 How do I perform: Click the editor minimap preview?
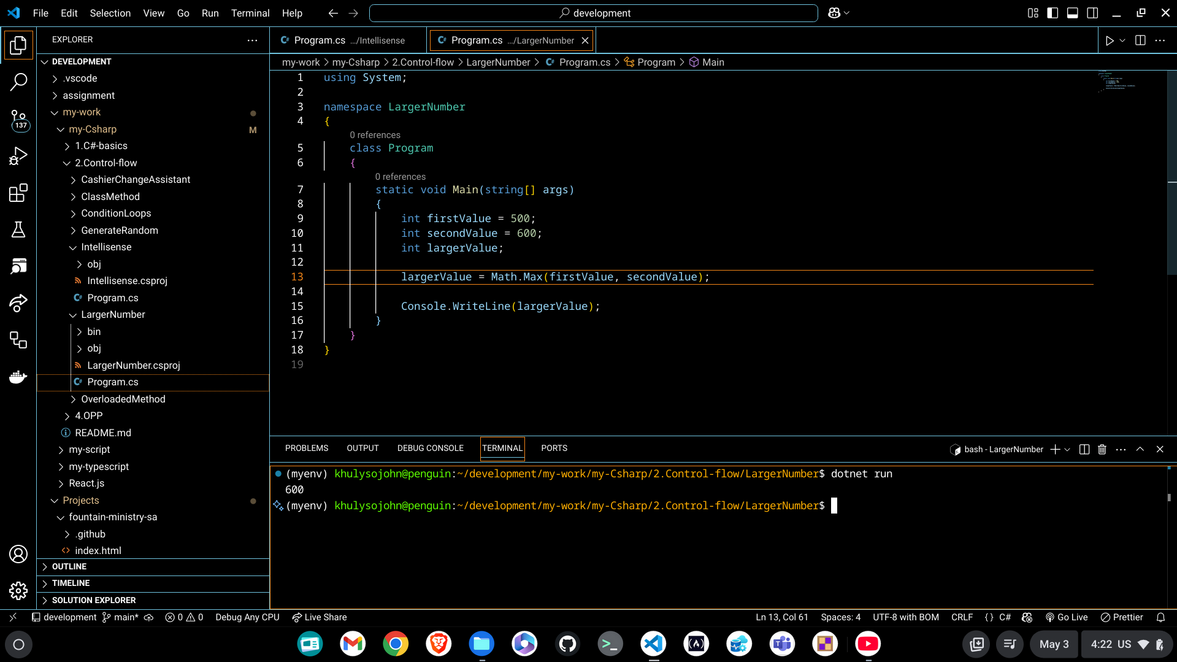[x=1116, y=83]
